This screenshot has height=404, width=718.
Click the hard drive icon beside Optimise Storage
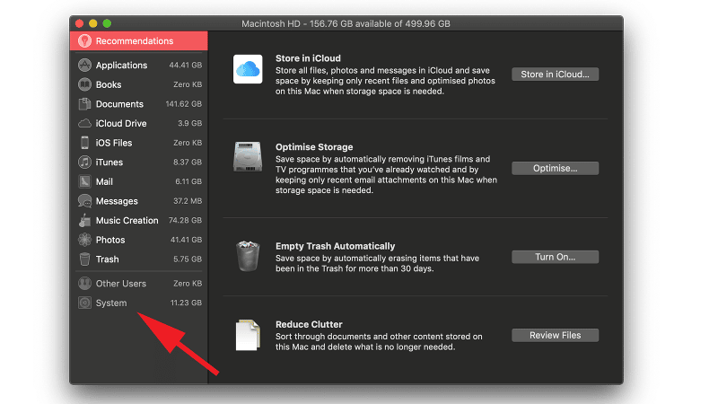pos(248,156)
